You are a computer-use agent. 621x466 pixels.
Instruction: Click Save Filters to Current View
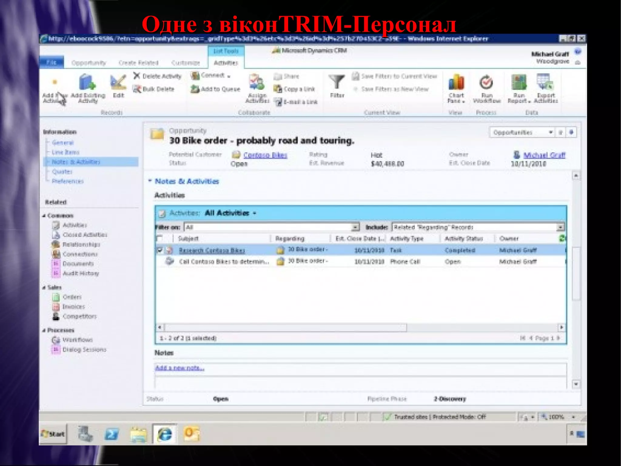(x=394, y=76)
